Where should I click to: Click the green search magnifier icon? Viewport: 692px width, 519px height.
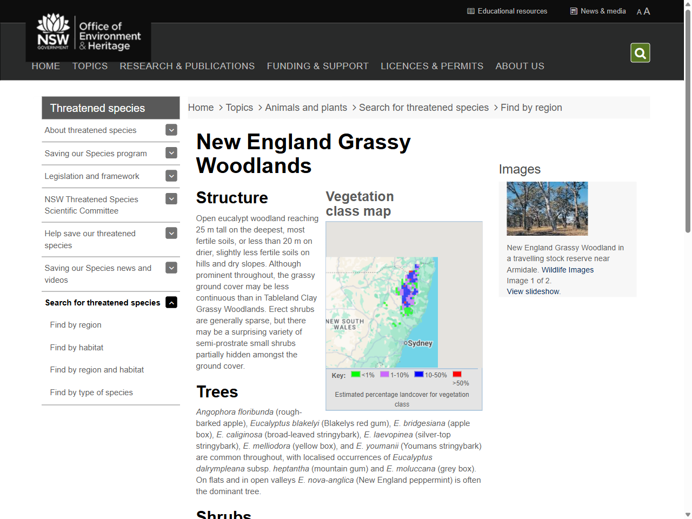click(640, 52)
